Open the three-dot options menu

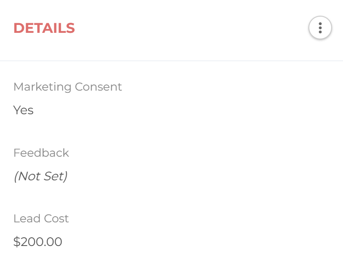pyautogui.click(x=320, y=28)
